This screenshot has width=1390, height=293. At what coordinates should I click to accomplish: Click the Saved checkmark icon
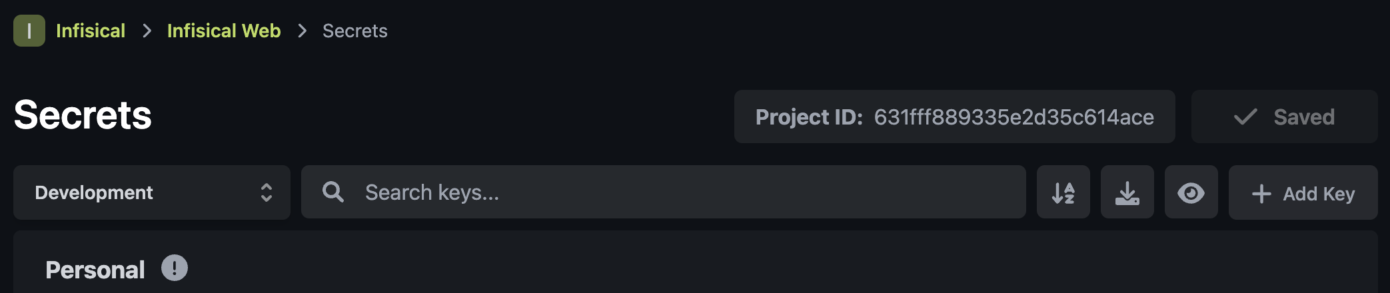point(1245,117)
